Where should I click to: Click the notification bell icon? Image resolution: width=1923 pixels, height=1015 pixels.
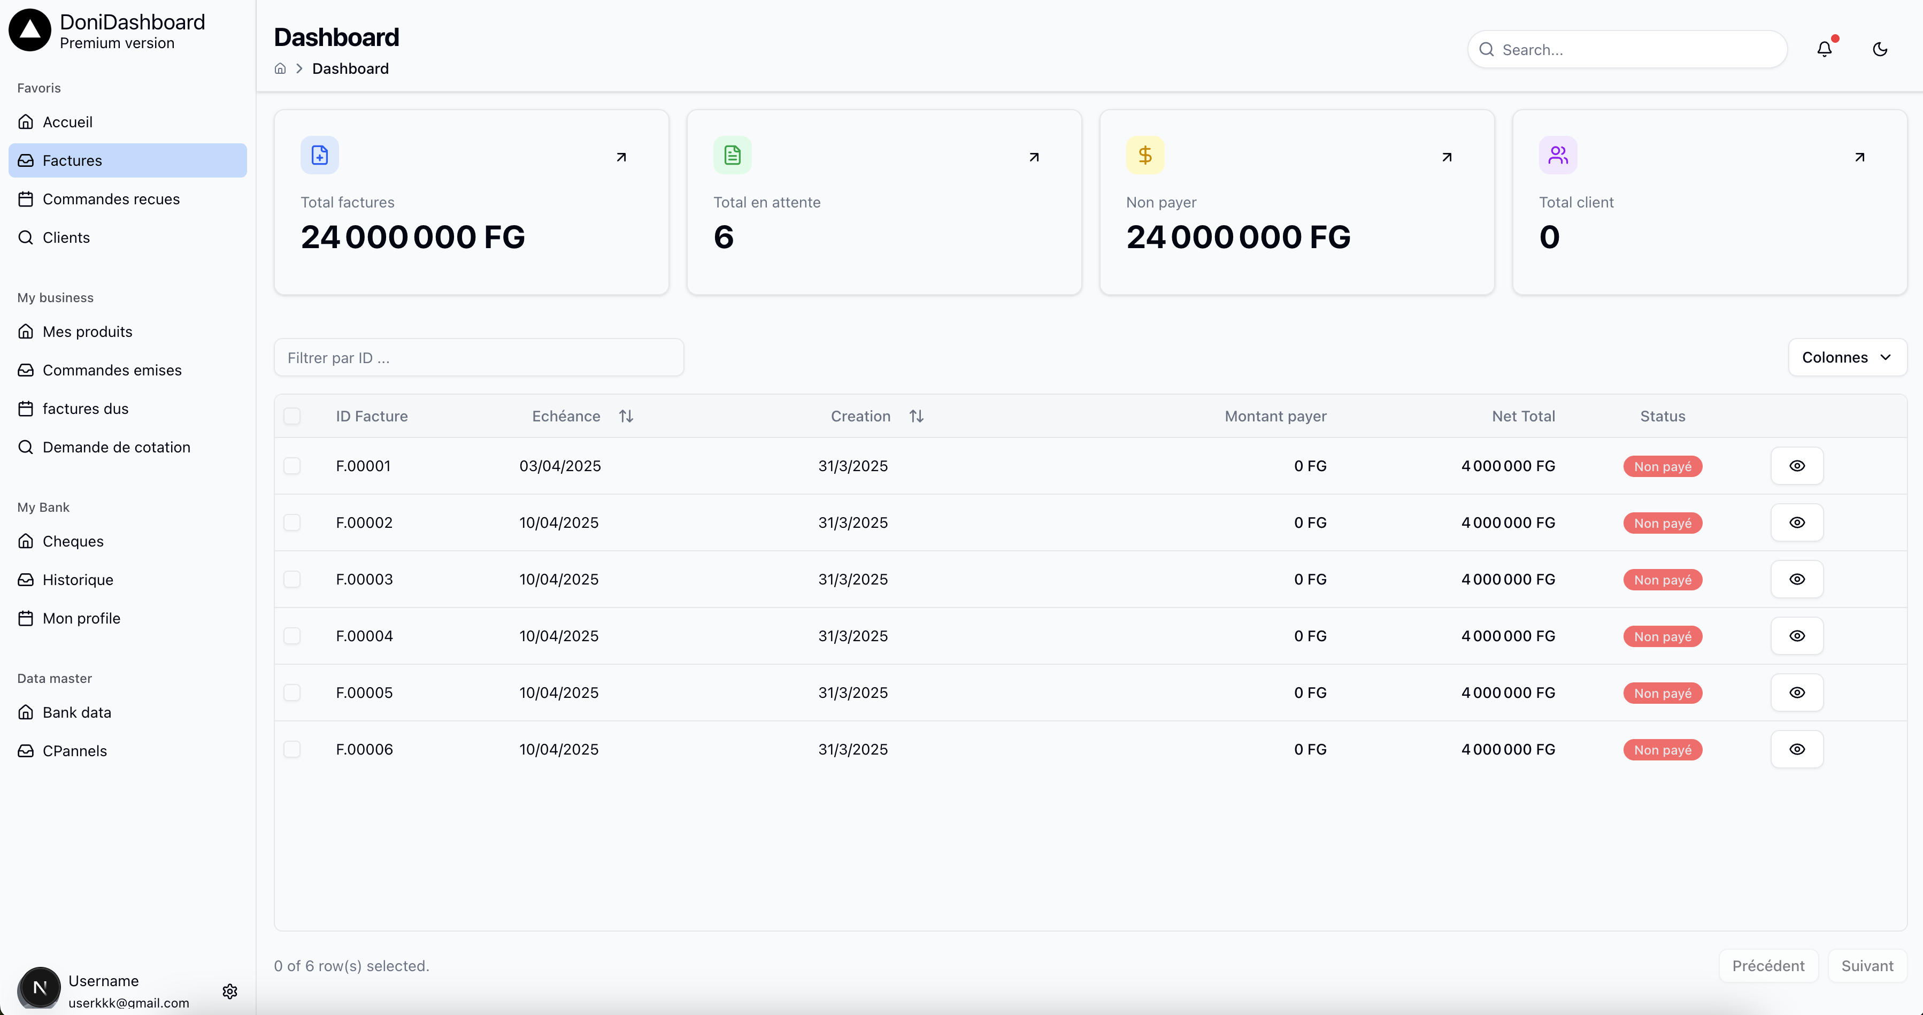tap(1824, 49)
